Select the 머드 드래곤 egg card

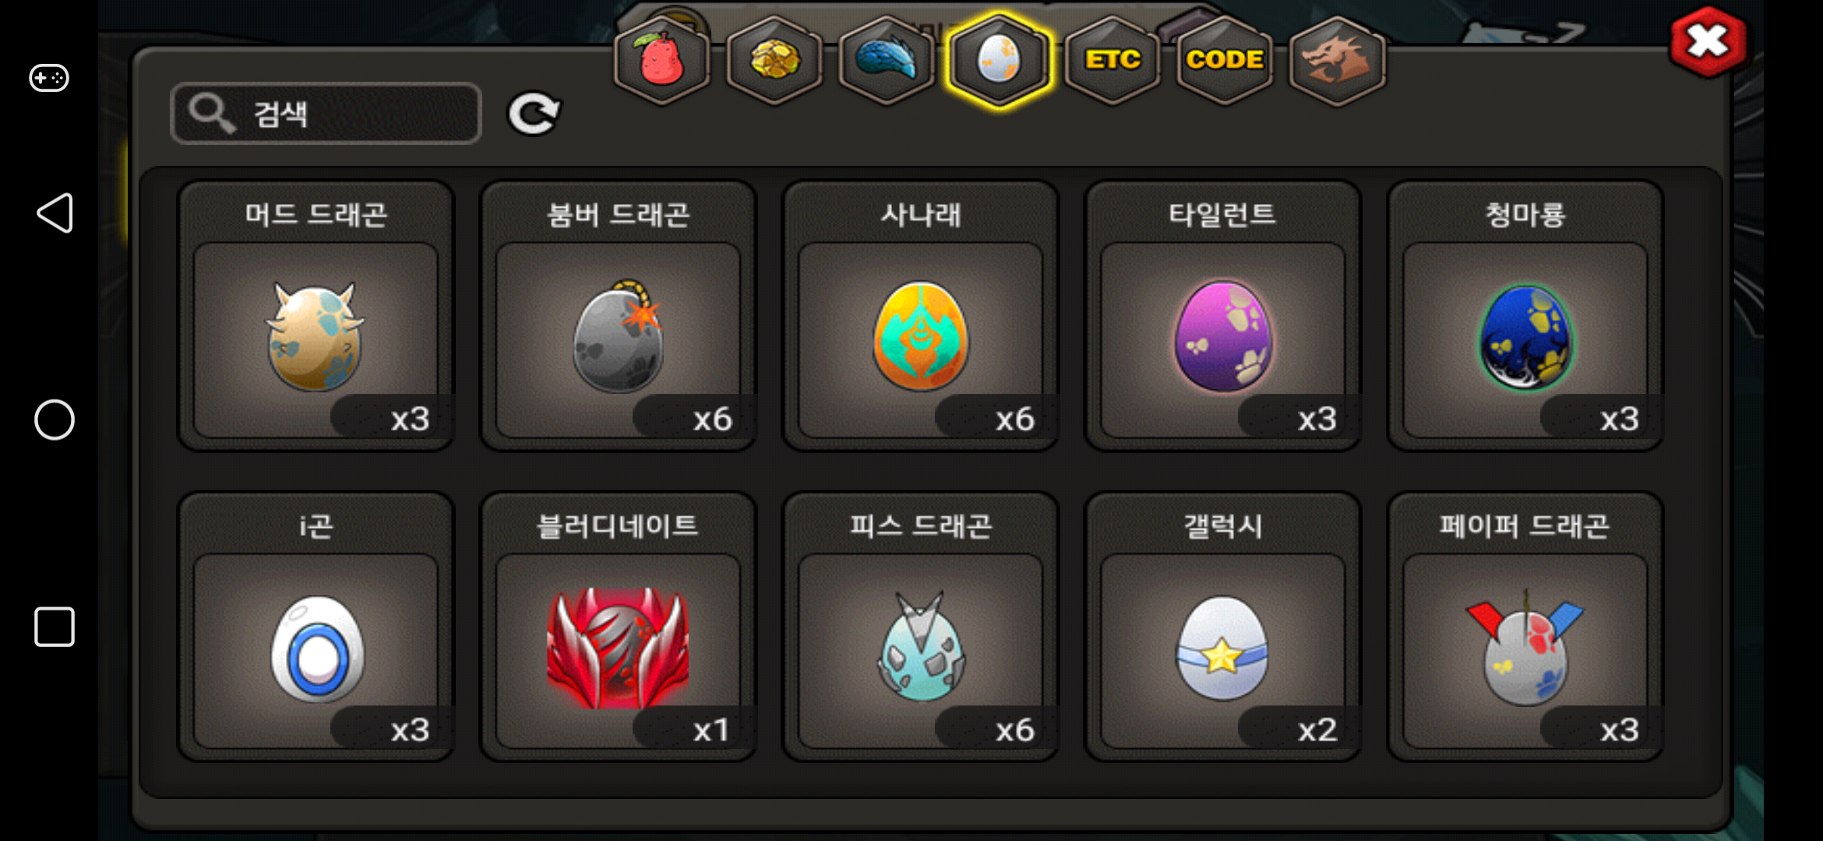click(316, 315)
